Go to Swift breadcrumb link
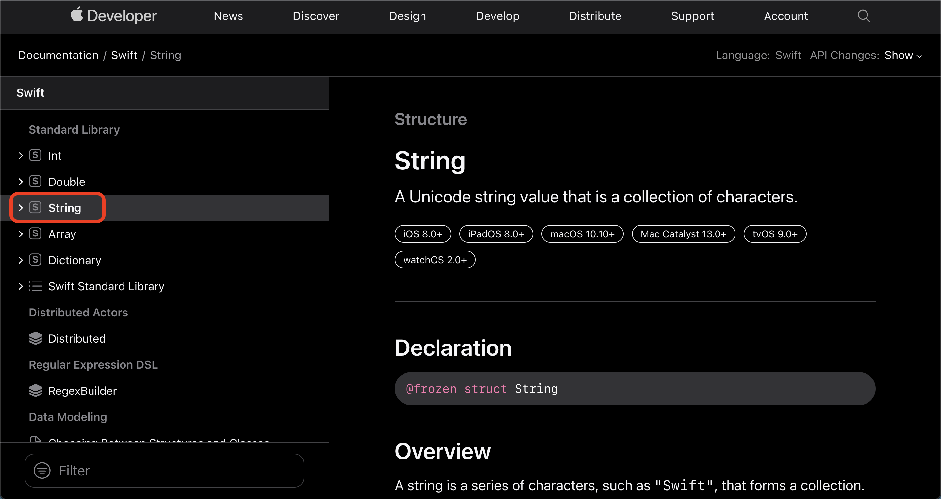Viewport: 941px width, 499px height. (x=124, y=55)
